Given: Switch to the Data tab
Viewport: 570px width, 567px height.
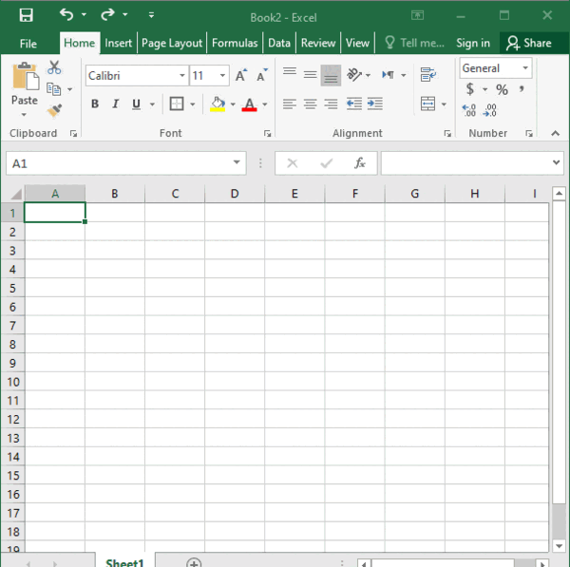Looking at the screenshot, I should pyautogui.click(x=279, y=43).
